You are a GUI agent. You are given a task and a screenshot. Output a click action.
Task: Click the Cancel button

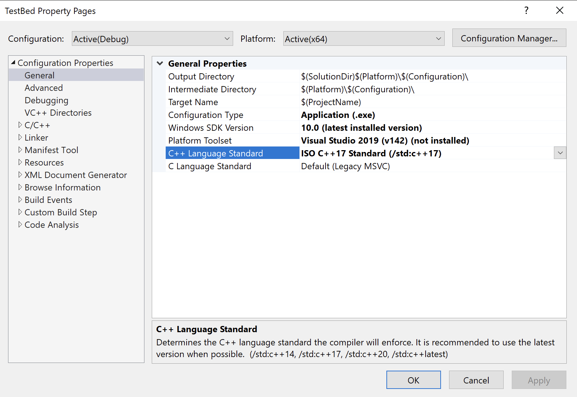(x=476, y=380)
